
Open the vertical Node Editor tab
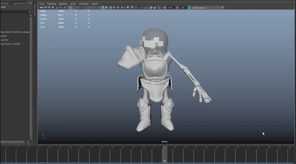point(35,10)
